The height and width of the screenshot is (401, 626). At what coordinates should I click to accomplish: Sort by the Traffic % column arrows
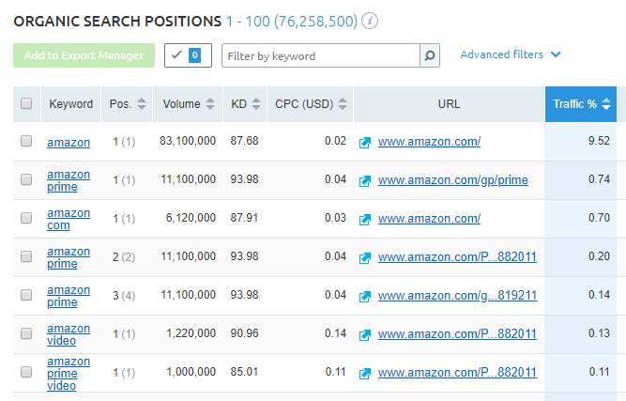(x=606, y=104)
